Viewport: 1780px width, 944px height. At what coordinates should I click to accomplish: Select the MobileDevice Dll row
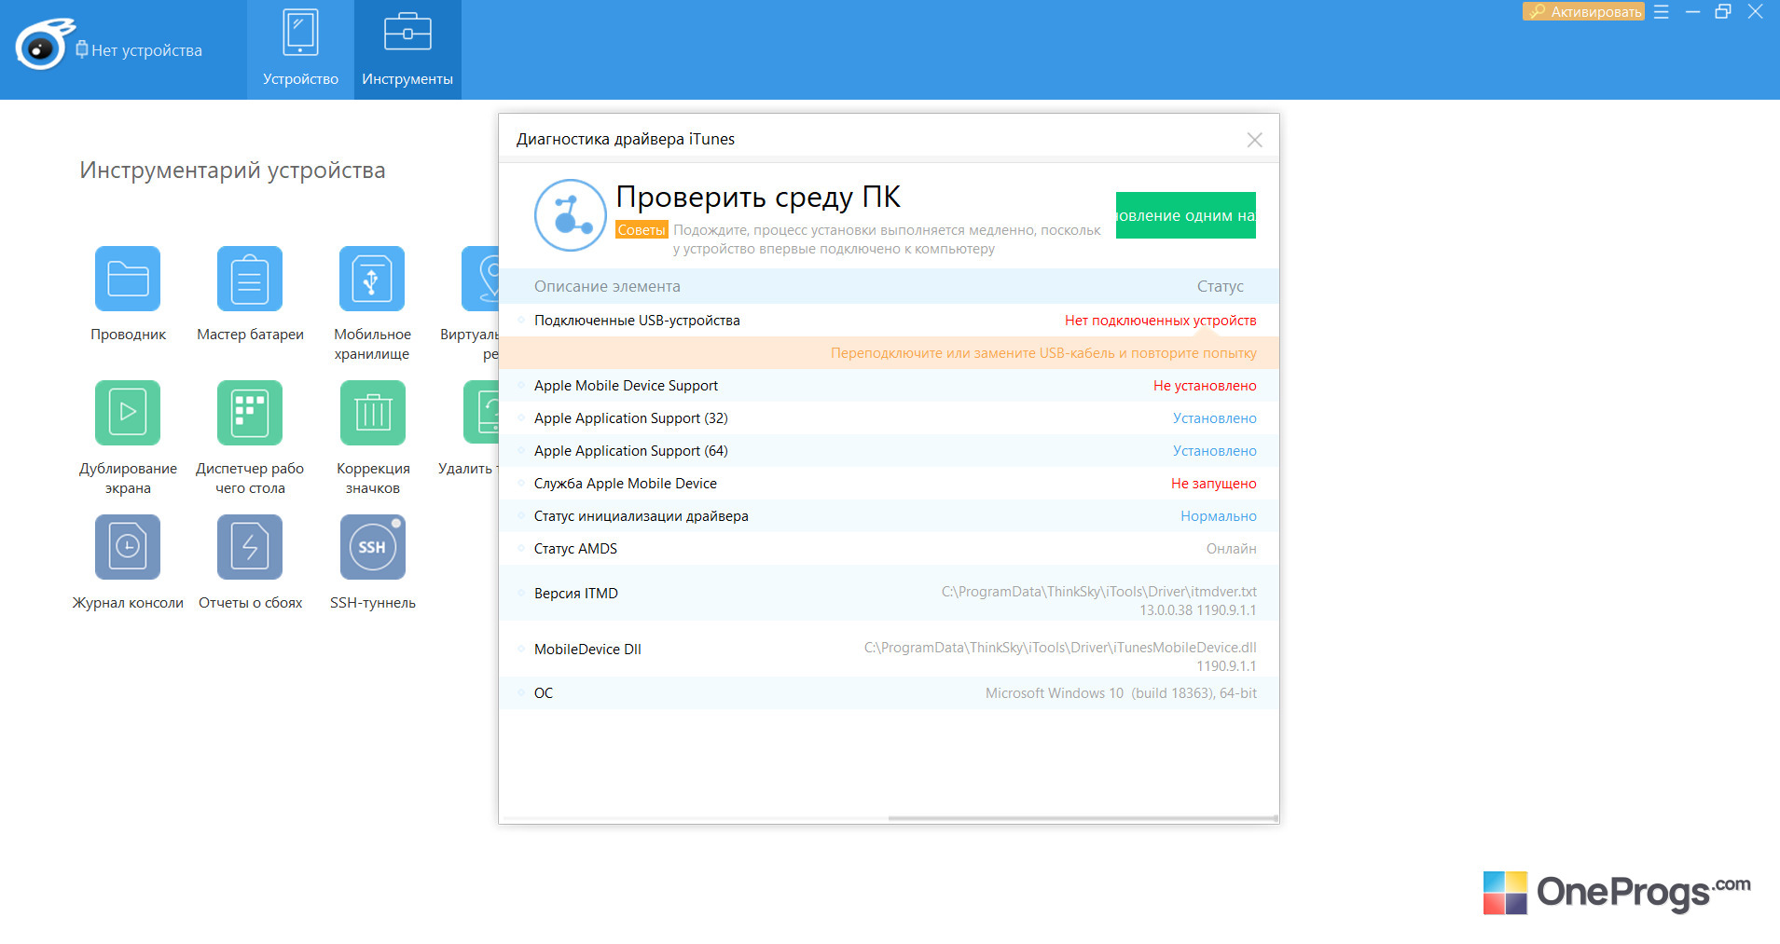tap(889, 649)
